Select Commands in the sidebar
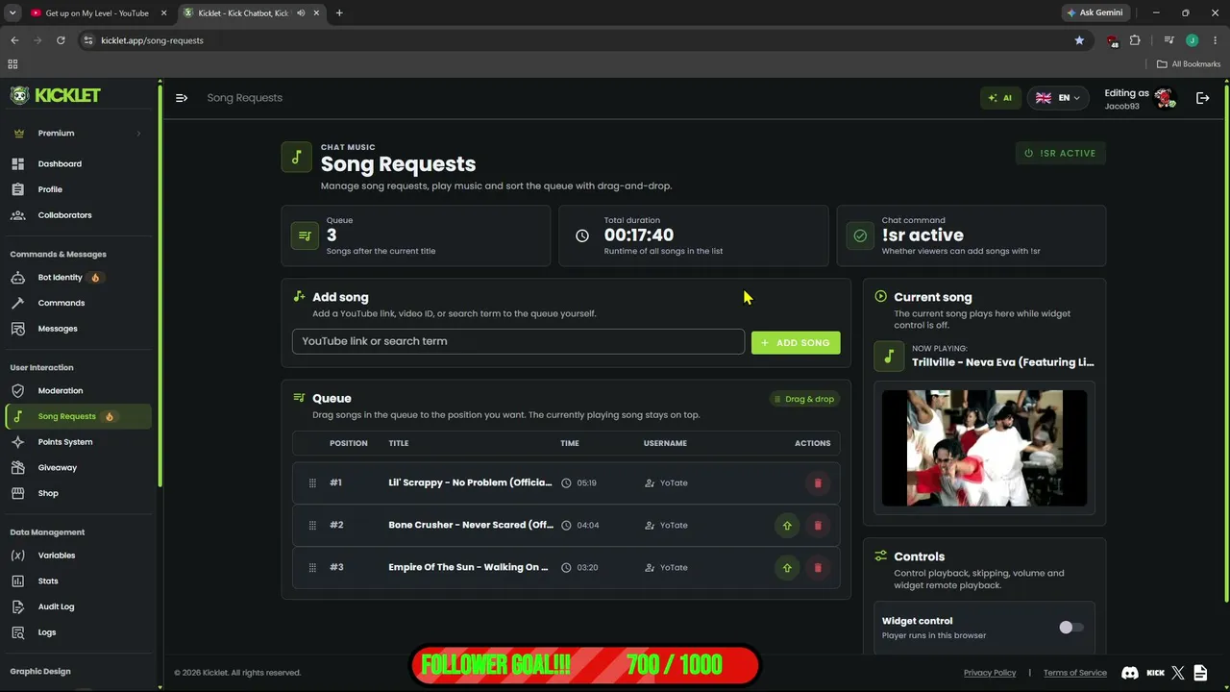The width and height of the screenshot is (1230, 692). point(76,304)
